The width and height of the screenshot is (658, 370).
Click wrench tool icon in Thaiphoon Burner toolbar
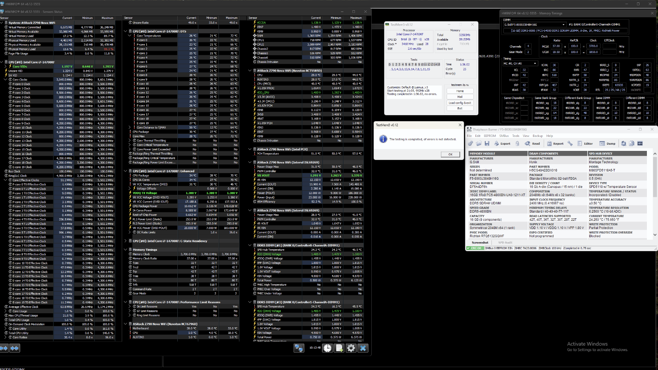pyautogui.click(x=570, y=143)
